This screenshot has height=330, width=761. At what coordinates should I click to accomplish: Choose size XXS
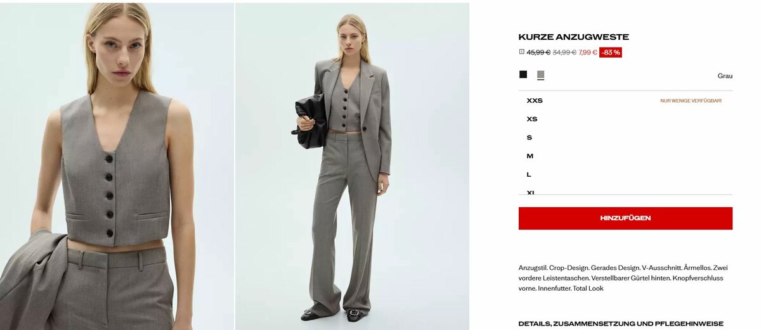click(x=625, y=101)
